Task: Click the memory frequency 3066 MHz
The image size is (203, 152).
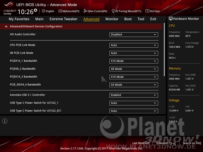Action: coord(174,79)
